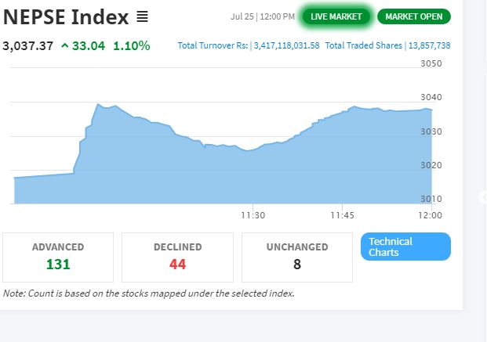Click the 3050 y-axis label

click(431, 63)
